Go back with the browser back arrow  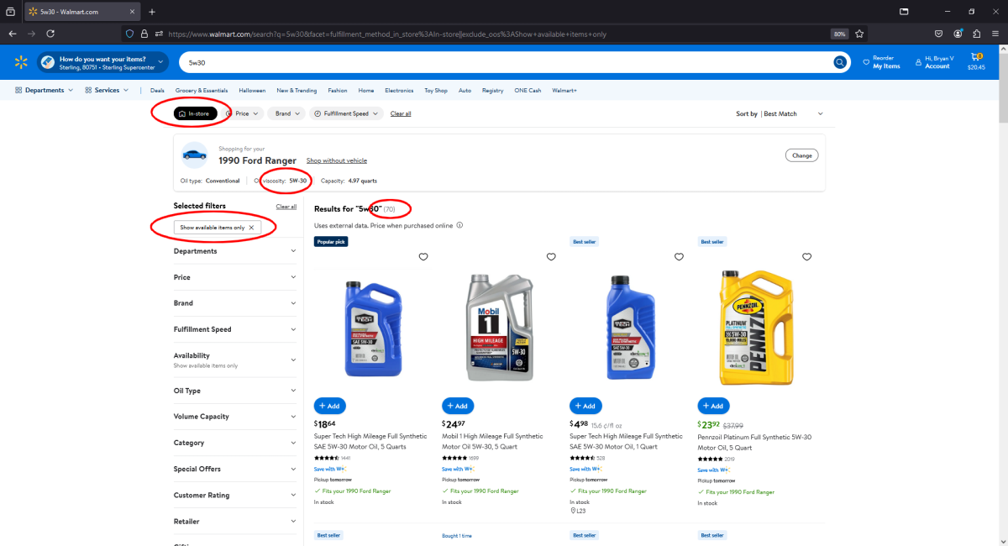point(12,34)
